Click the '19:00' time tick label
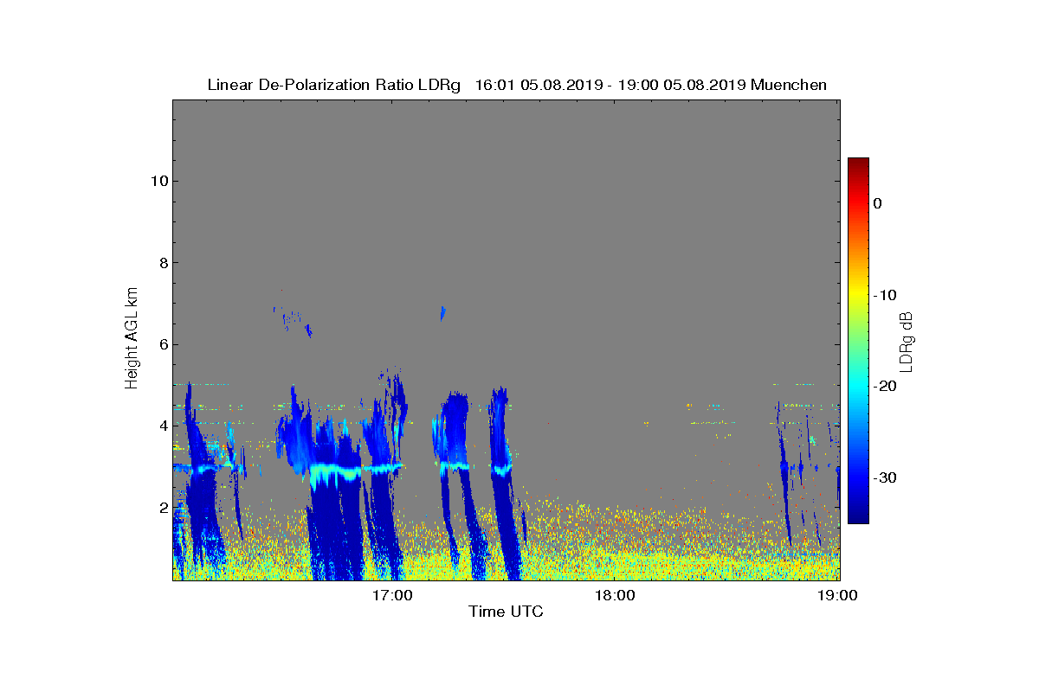This screenshot has height=692, width=1039. 839,595
